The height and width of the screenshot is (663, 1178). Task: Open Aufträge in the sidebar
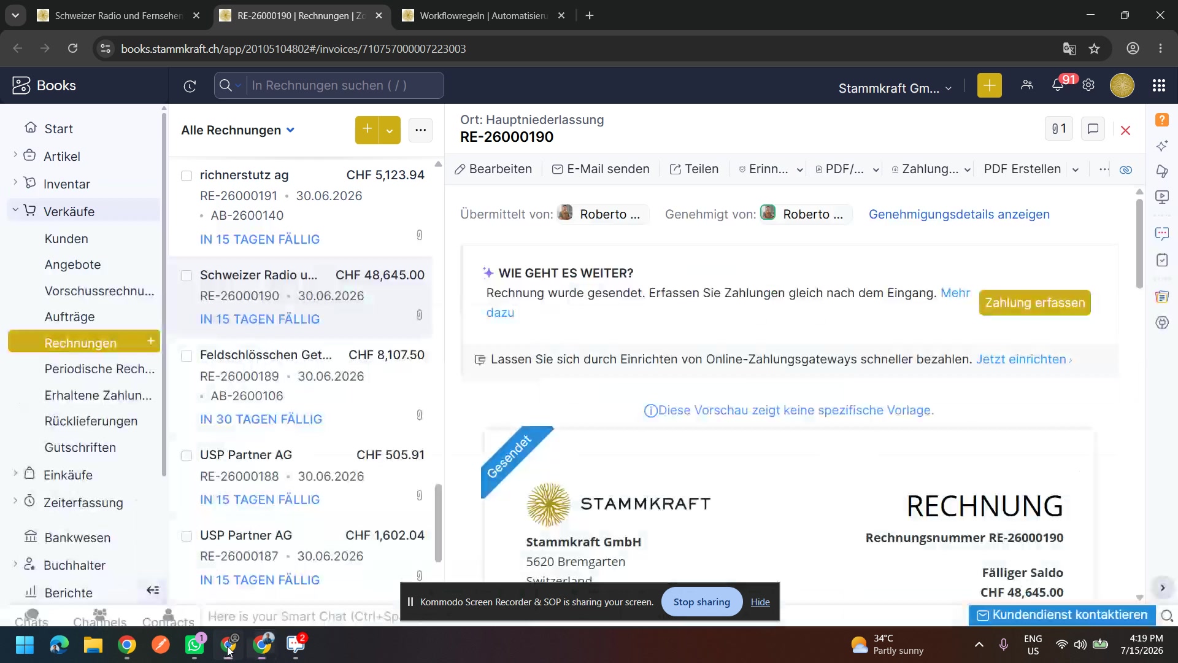(69, 317)
